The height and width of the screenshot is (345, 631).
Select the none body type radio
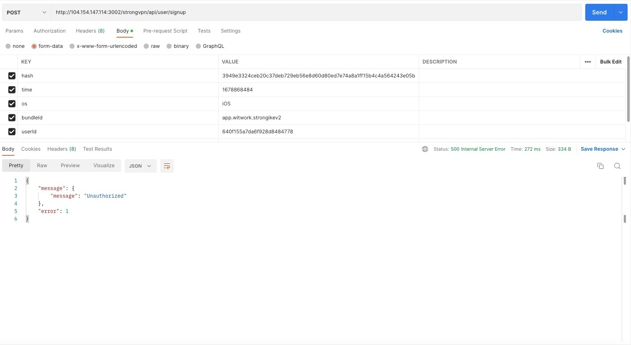pyautogui.click(x=8, y=46)
